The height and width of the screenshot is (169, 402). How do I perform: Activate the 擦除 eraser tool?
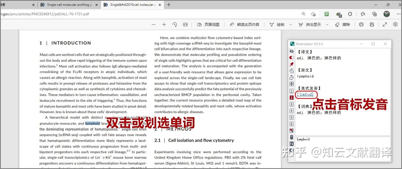click(343, 25)
